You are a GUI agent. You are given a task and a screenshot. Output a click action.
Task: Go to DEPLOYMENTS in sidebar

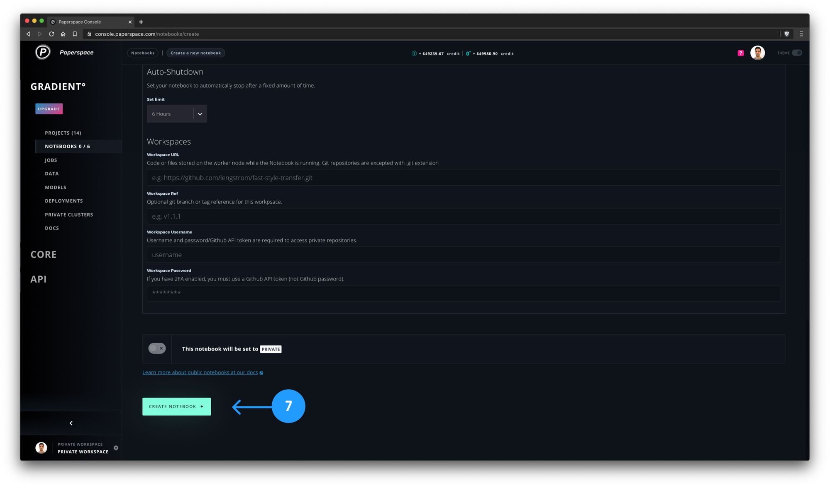(64, 201)
